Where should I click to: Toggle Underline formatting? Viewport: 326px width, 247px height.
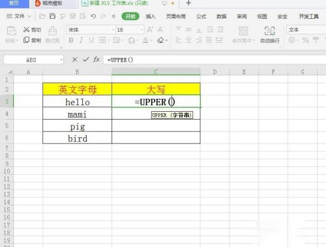pos(91,40)
